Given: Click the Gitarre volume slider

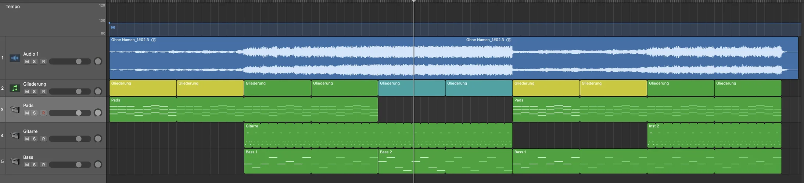Looking at the screenshot, I should point(70,139).
